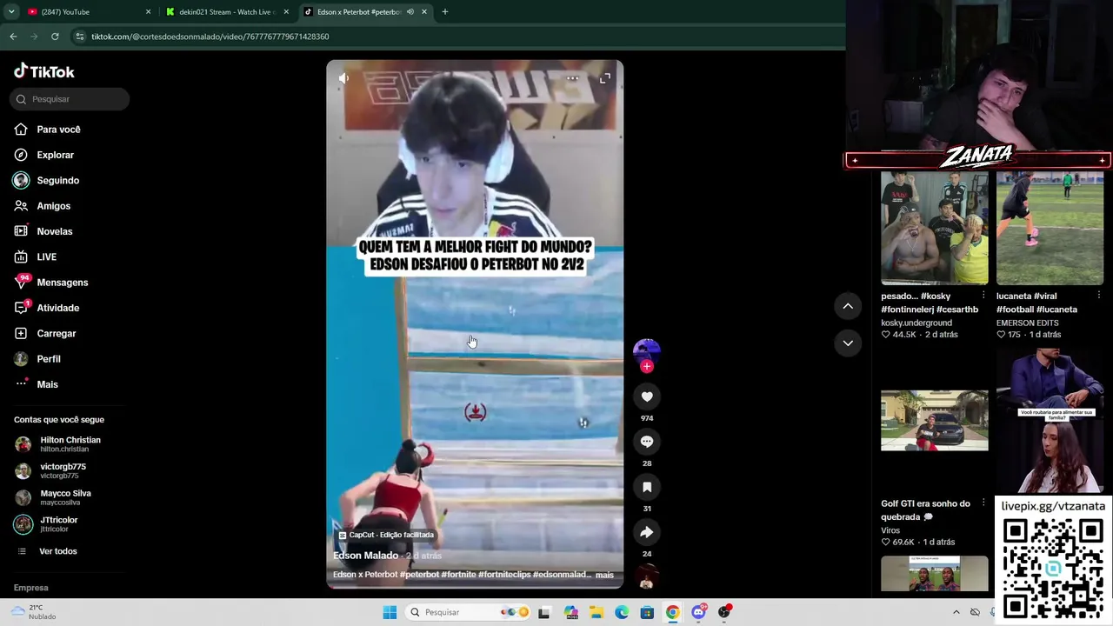Image resolution: width=1113 pixels, height=626 pixels.
Task: Click the Víros channel name
Action: (890, 530)
